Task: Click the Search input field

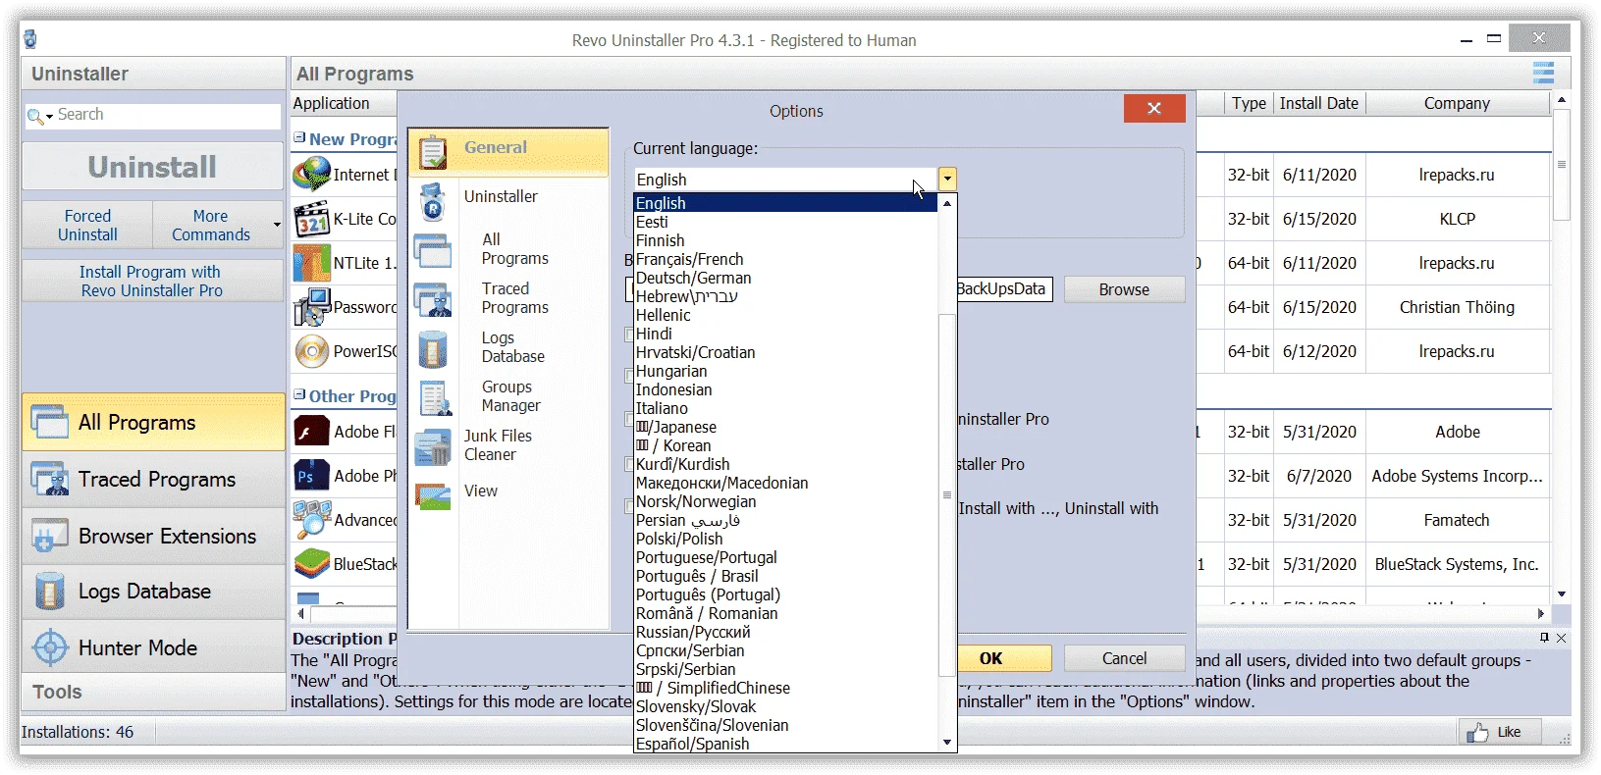Action: click(x=167, y=115)
